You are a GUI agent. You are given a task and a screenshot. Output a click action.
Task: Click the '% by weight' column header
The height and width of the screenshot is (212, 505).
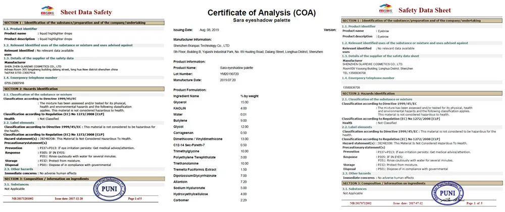pos(249,96)
